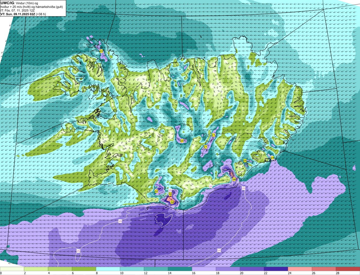Select the 26–28 m/s salmon legend swatch
Image resolution: width=360 pixels, height=275 pixels.
(x=324, y=269)
